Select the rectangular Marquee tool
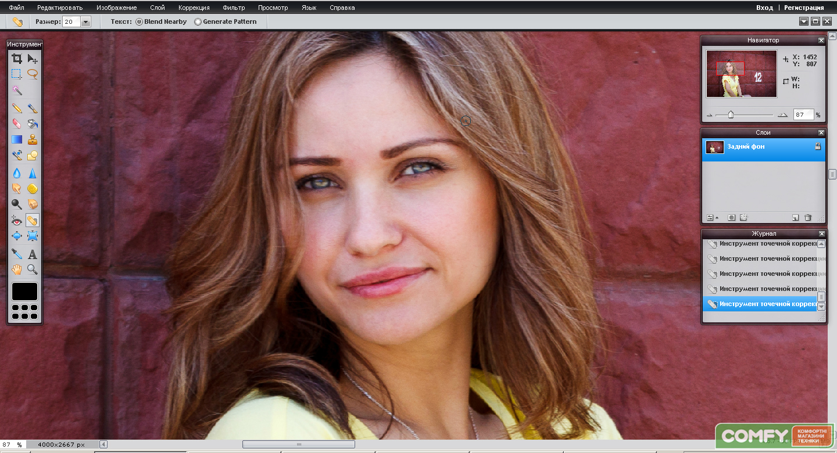The image size is (837, 453). [17, 74]
